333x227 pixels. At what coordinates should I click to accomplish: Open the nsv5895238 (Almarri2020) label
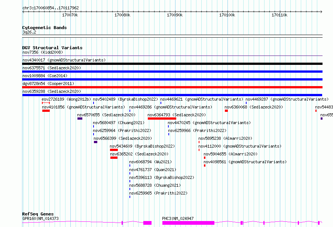(225, 138)
